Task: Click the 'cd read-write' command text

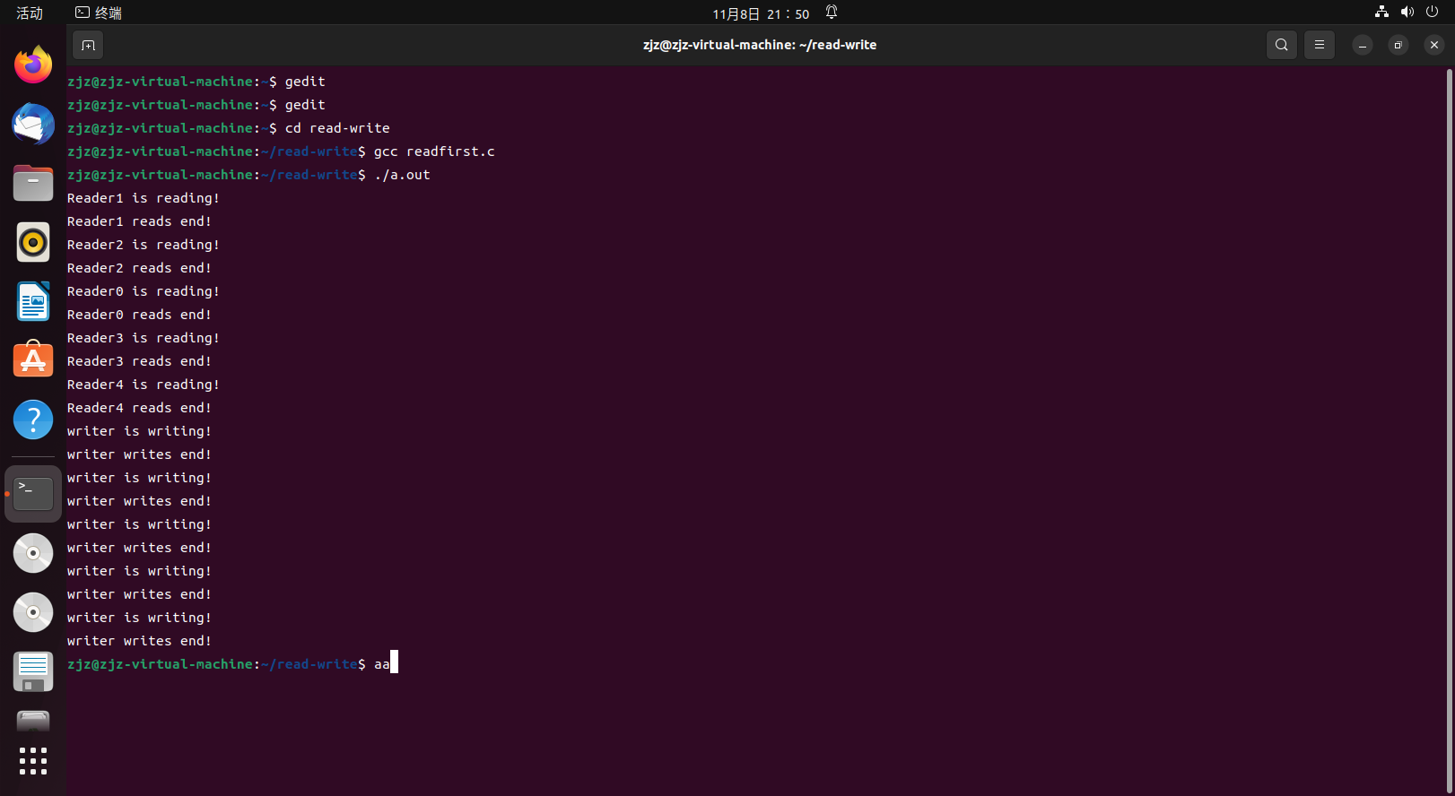Action: tap(337, 128)
